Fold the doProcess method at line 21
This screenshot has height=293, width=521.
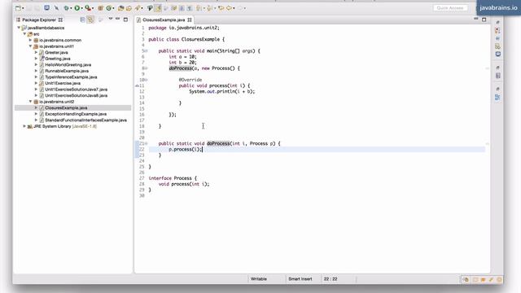tap(147, 143)
